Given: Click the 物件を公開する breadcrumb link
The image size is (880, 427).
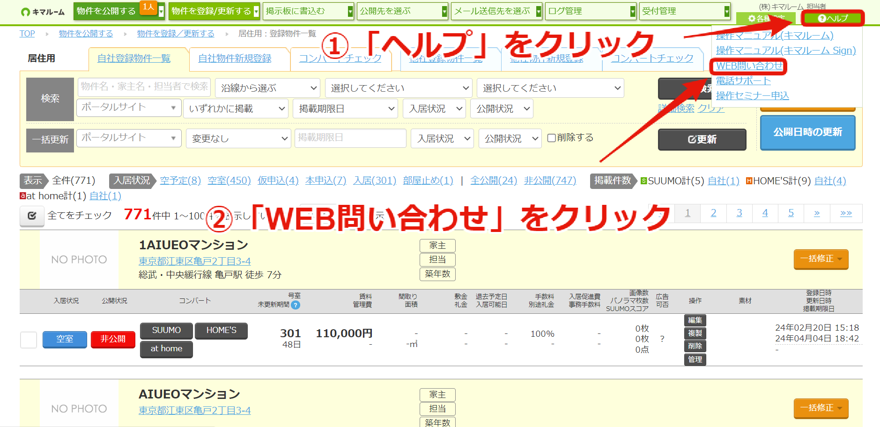Looking at the screenshot, I should click(x=86, y=34).
